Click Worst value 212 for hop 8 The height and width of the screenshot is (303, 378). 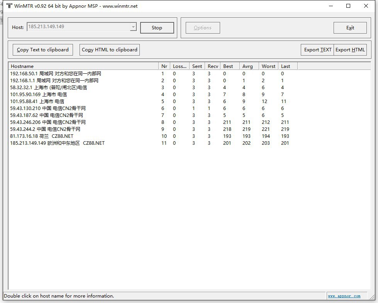point(266,122)
